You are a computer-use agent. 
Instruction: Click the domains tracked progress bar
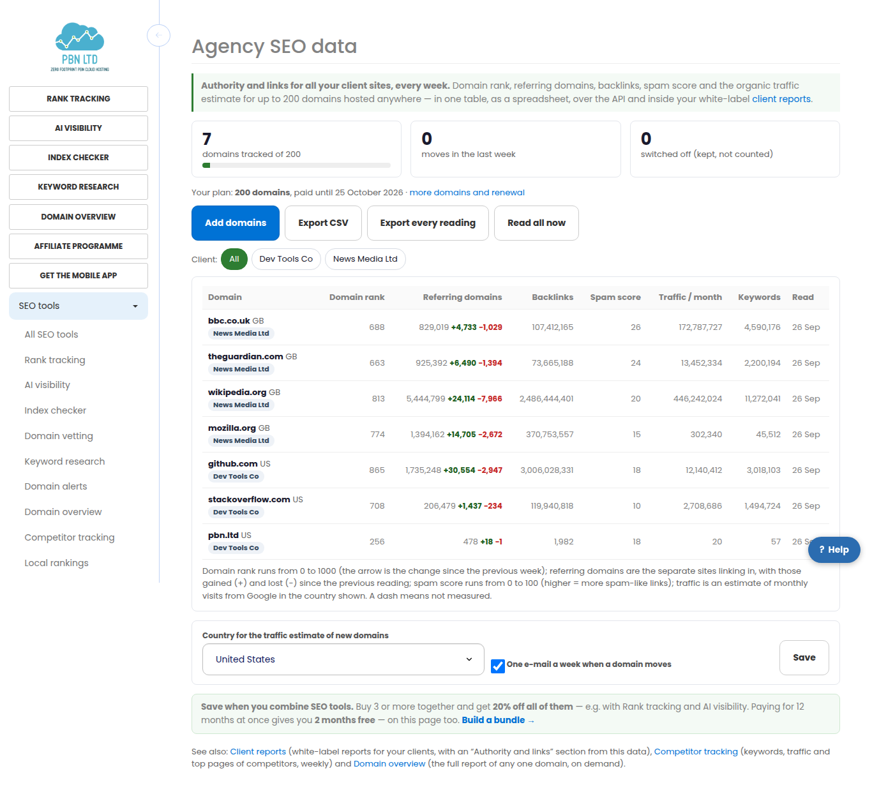(x=296, y=165)
